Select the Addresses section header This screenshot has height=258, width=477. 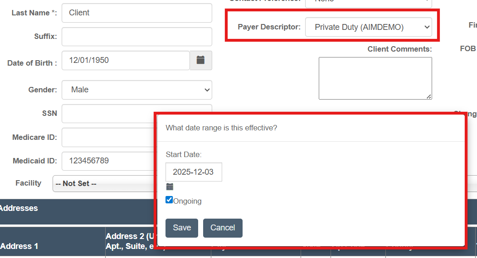tap(19, 208)
